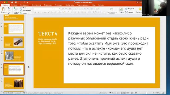Click the Вставить paste clipboard icon
This screenshot has height=95, width=170.
click(3, 9)
